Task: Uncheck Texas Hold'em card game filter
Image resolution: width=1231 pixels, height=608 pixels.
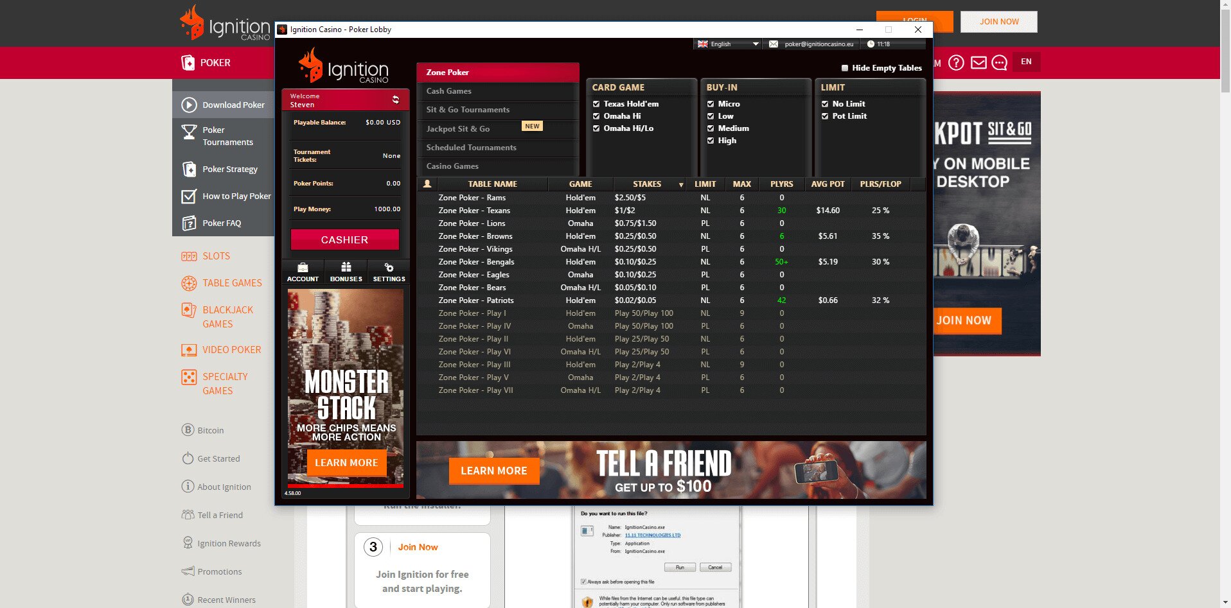Action: click(x=596, y=104)
